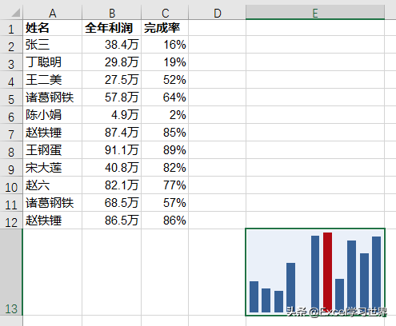This screenshot has height=326, width=396.
Task: Select the 4.9万 profit cell
Action: pos(112,115)
